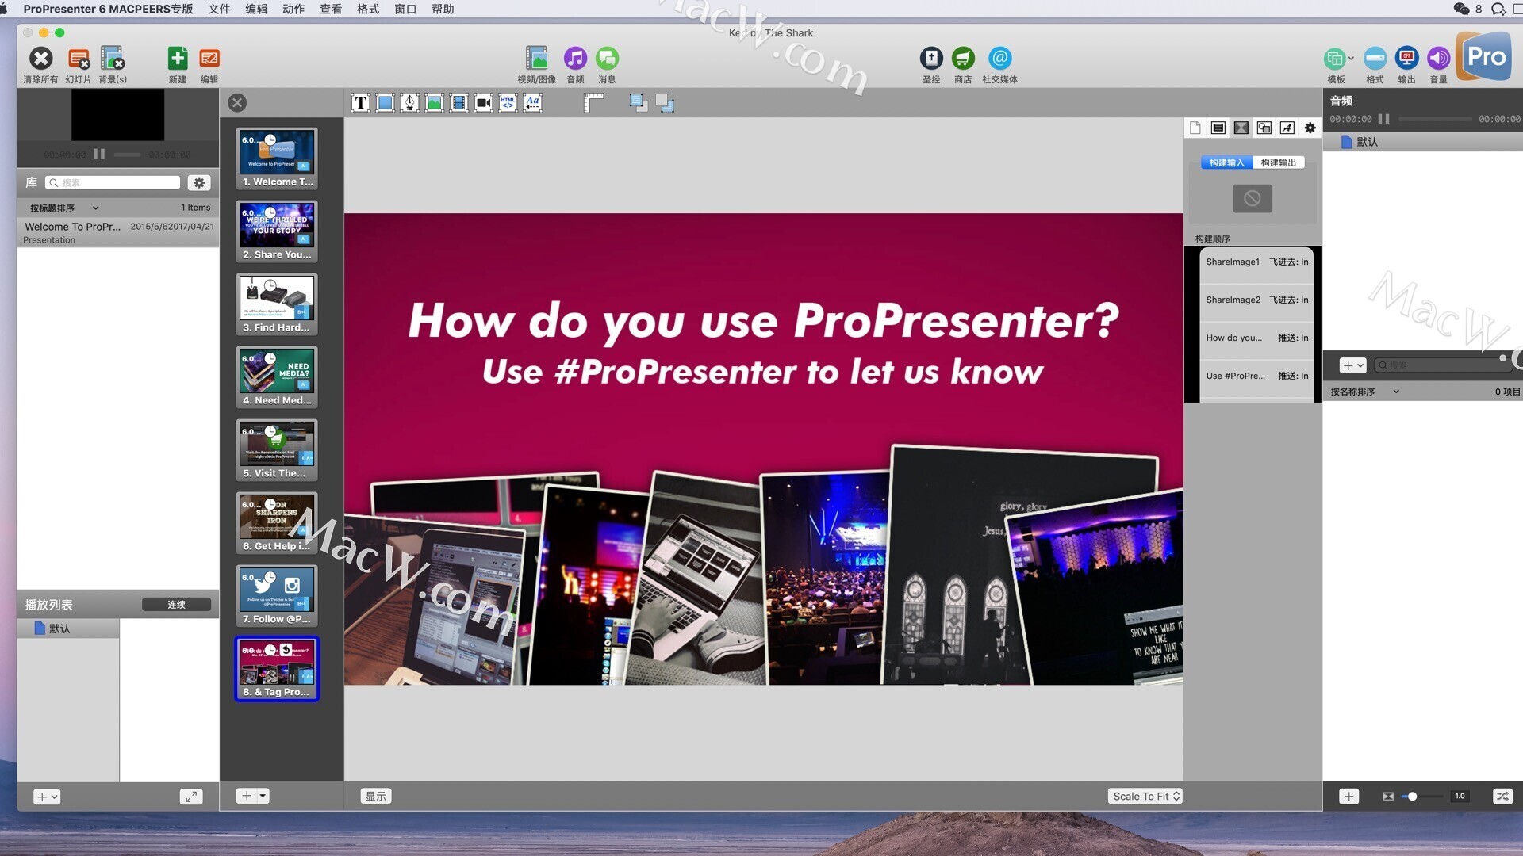Select slide thumbnail 3. Find Hard...
The image size is (1523, 856).
click(277, 304)
